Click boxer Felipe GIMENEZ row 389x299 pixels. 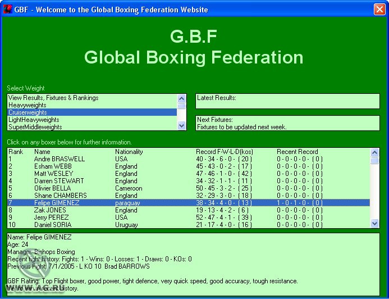pyautogui.click(x=189, y=203)
